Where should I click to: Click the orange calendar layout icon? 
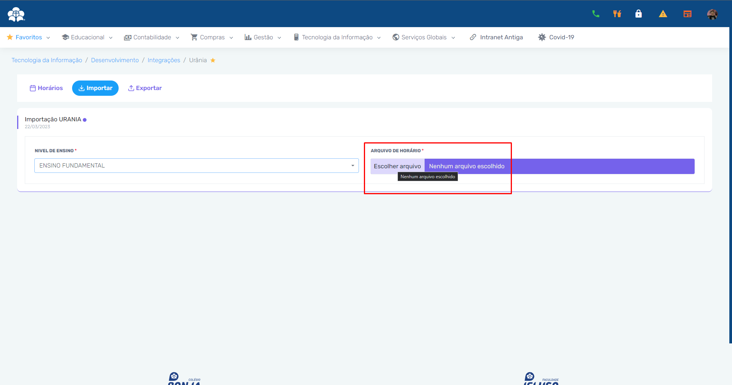(x=687, y=14)
